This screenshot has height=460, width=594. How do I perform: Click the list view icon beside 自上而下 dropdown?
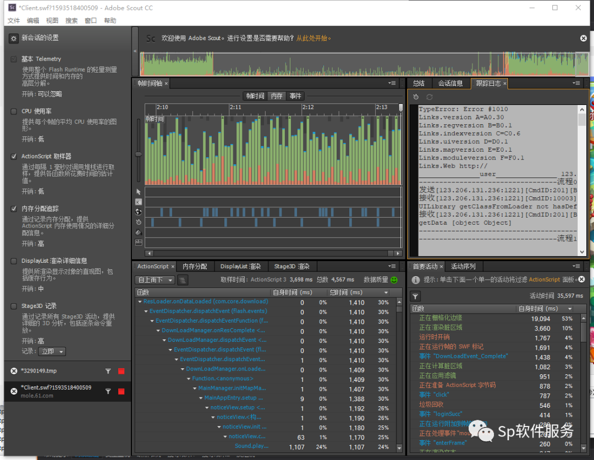pos(182,280)
